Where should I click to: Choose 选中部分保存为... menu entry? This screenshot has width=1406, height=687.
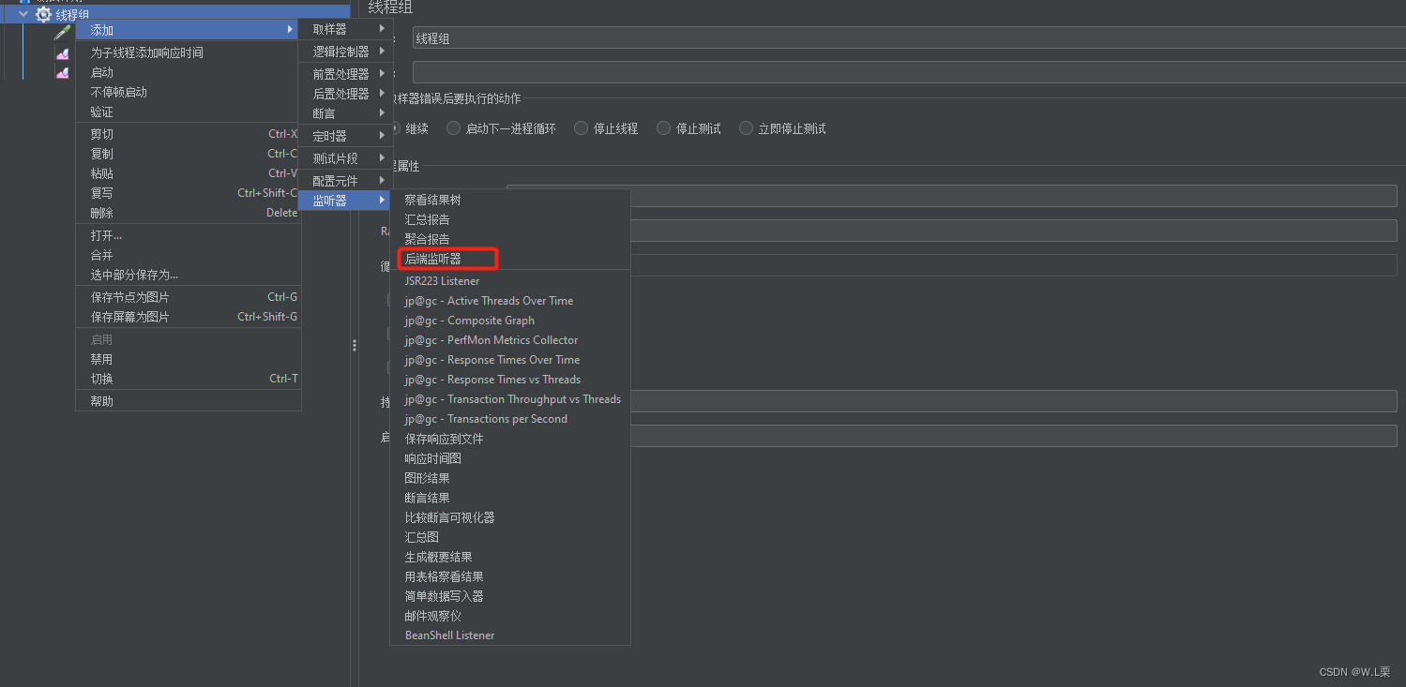click(188, 275)
